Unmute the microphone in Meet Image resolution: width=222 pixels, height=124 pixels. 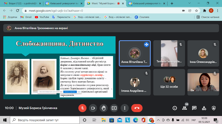coord(82,108)
